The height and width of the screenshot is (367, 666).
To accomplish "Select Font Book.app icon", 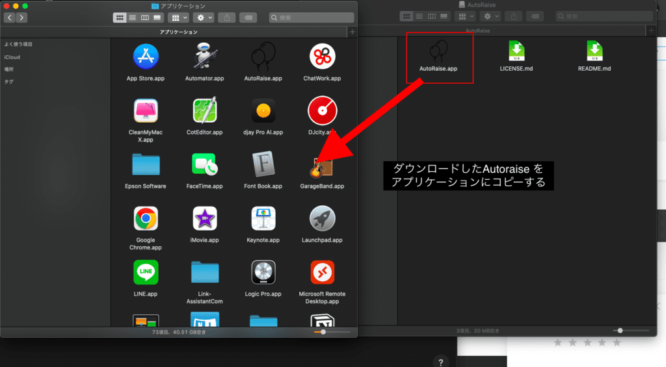I will [x=263, y=164].
